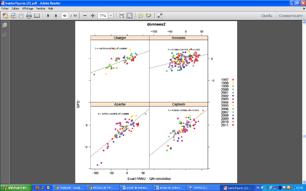Image resolution: width=306 pixels, height=191 pixels.
Task: Click the page number input field
Action: click(64, 16)
